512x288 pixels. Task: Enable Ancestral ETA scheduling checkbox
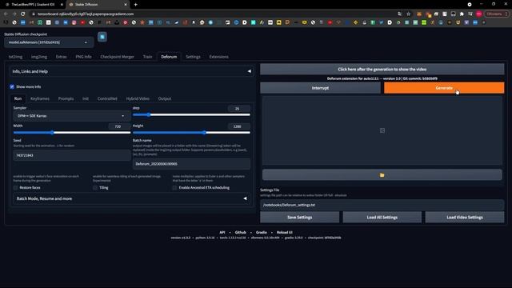(x=174, y=188)
